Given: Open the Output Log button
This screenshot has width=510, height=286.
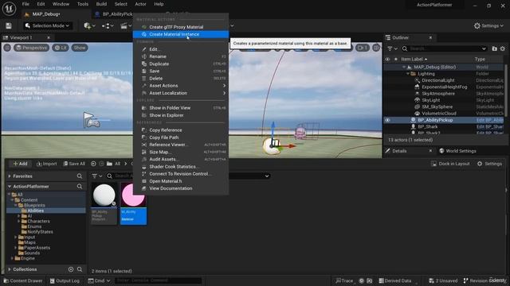Looking at the screenshot, I should pyautogui.click(x=65, y=280).
